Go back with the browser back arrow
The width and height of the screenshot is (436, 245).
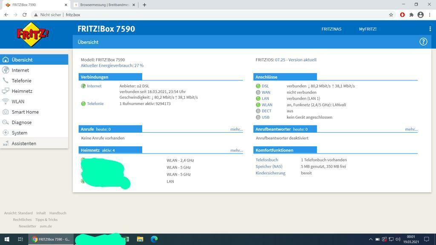pyautogui.click(x=6, y=15)
